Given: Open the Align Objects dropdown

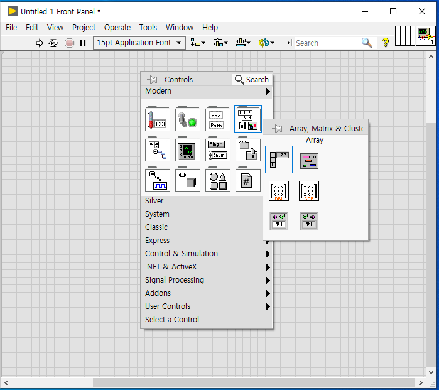Looking at the screenshot, I should (198, 43).
